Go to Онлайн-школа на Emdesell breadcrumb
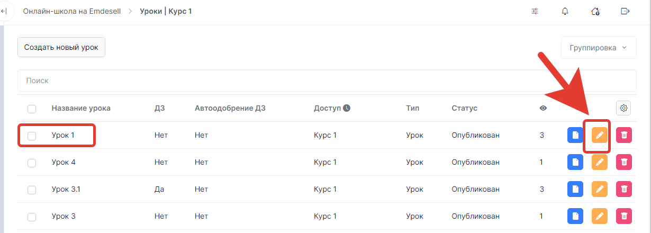 point(71,11)
